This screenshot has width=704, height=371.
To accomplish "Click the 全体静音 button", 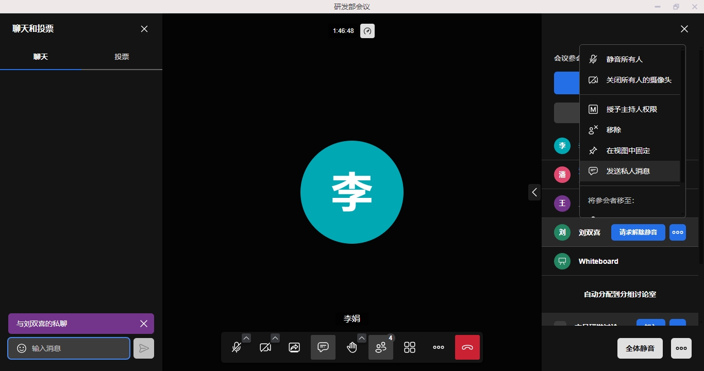I will point(640,348).
